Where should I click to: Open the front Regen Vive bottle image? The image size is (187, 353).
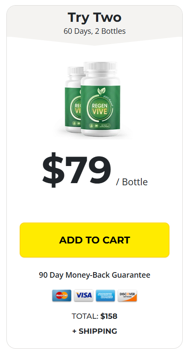100,99
